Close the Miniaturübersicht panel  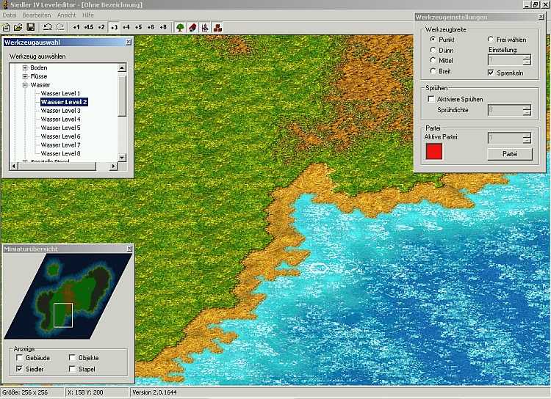[129, 249]
